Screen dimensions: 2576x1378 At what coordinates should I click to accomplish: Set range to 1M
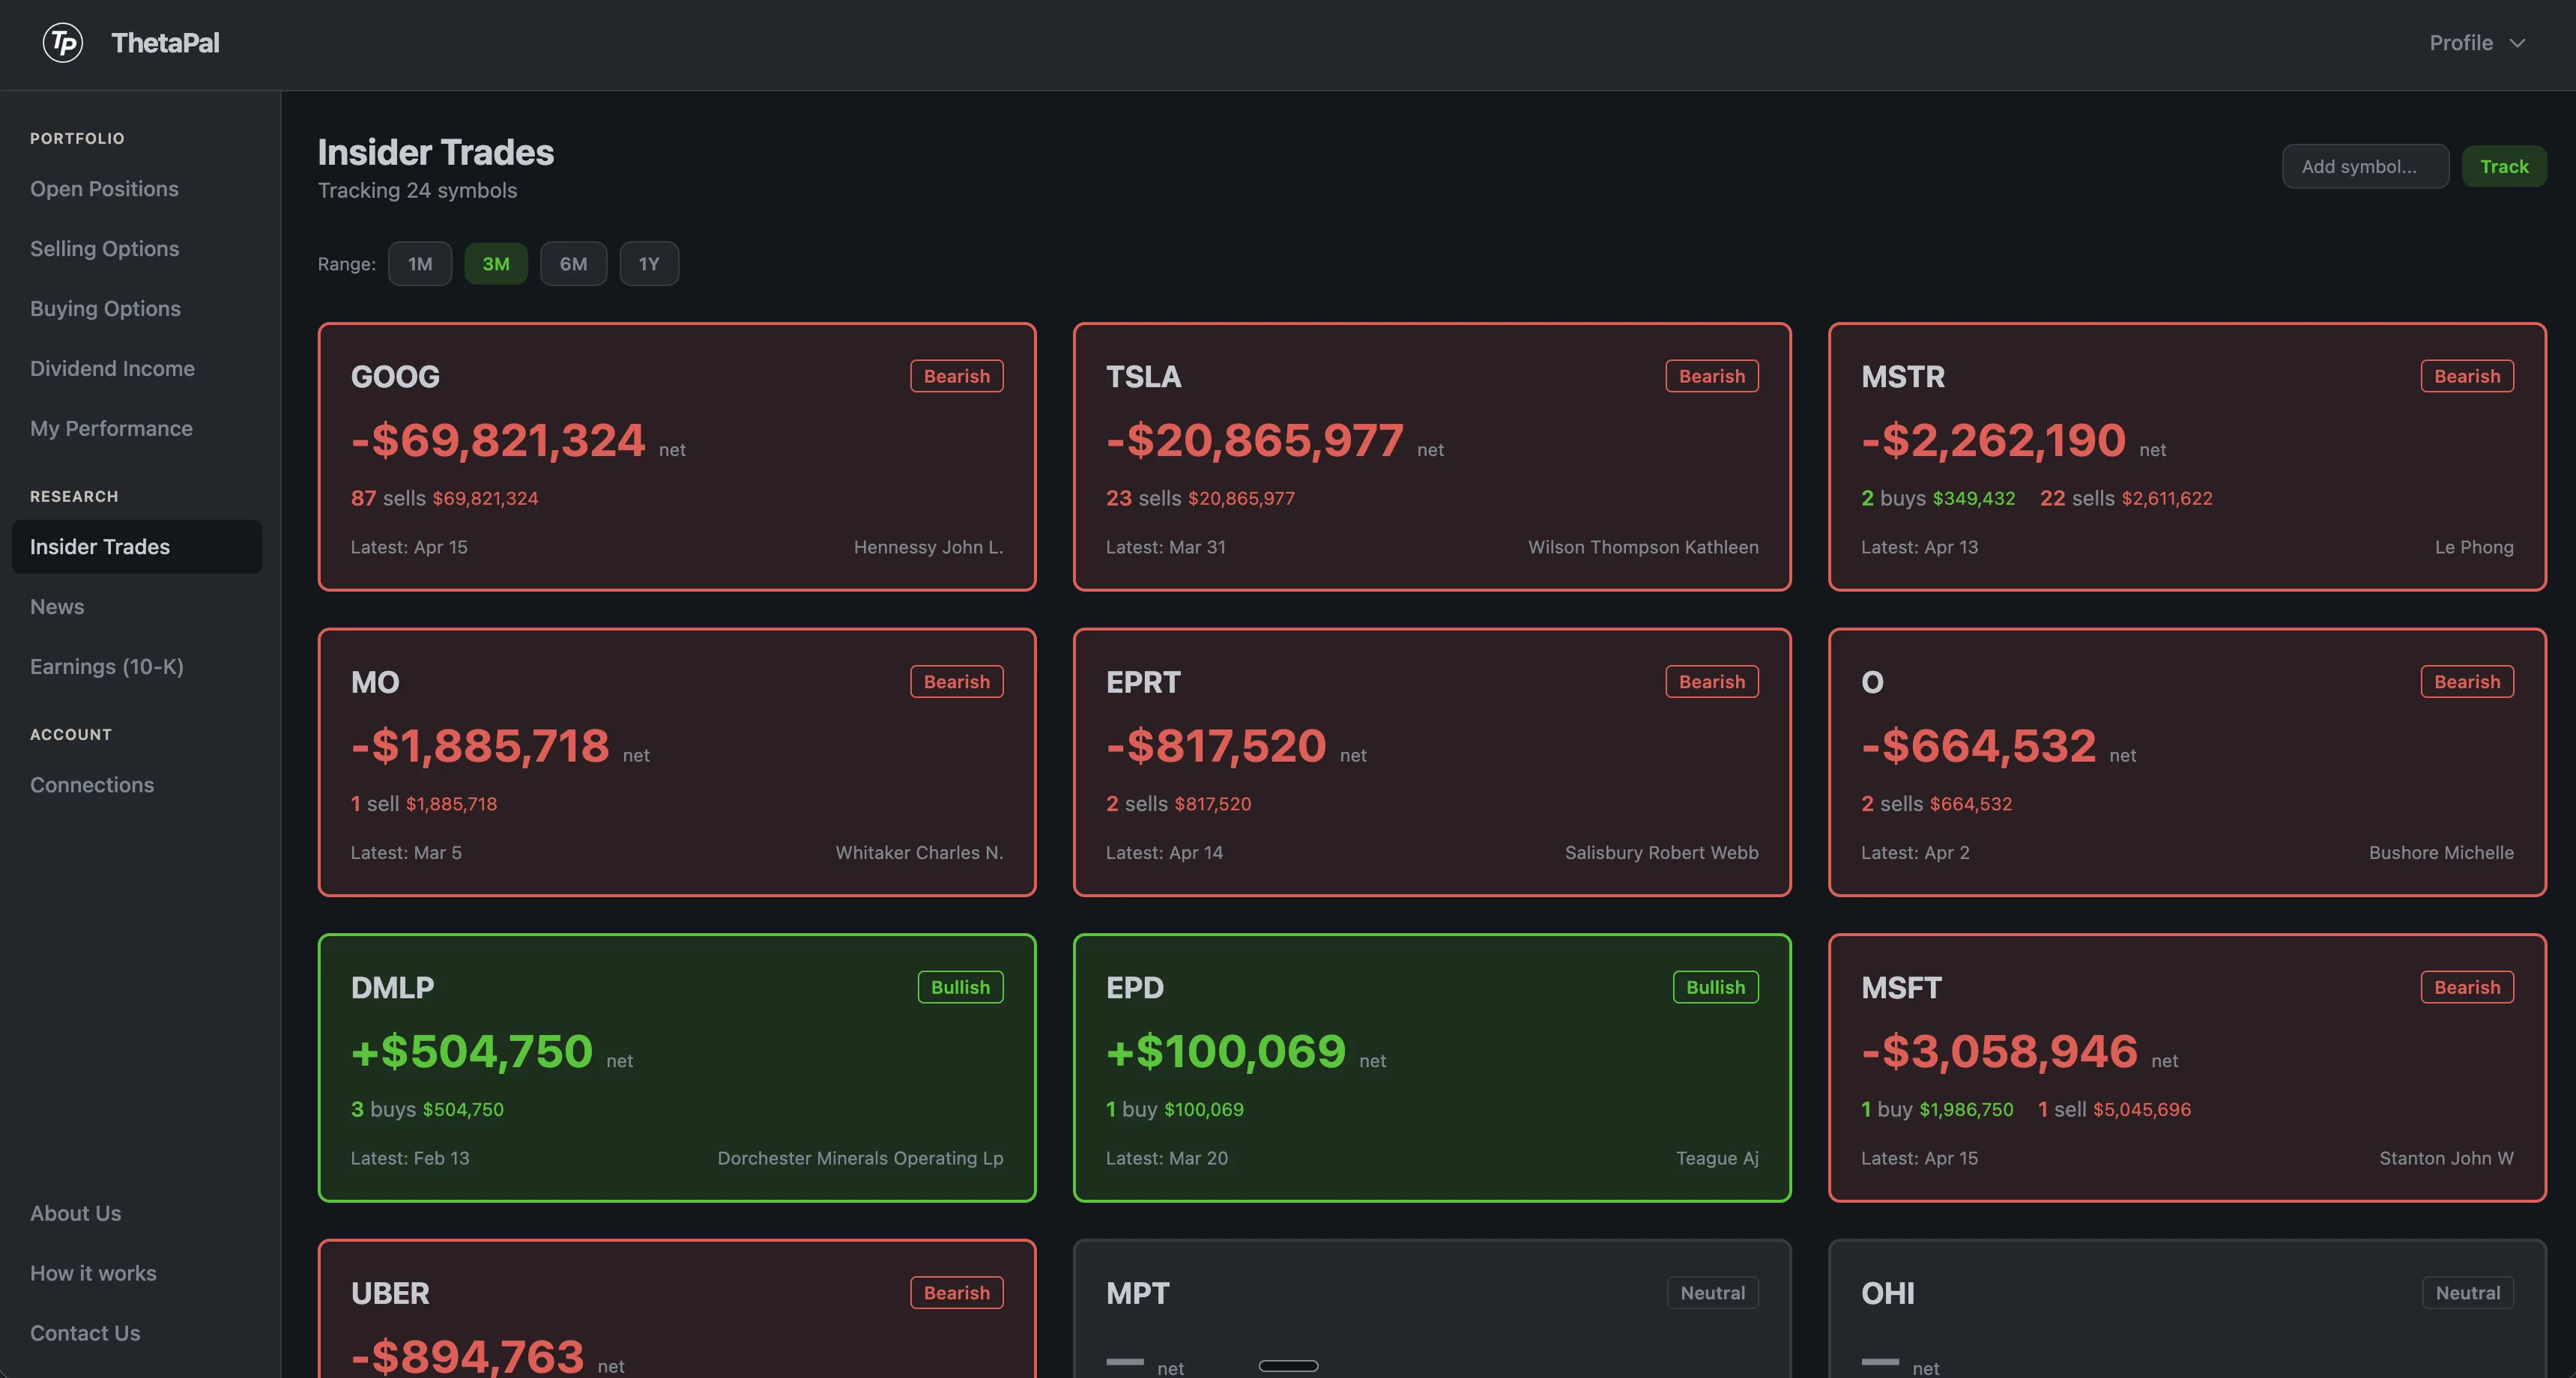click(x=420, y=264)
